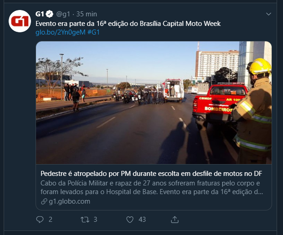Open the firefighters accident photo preview
283x235 pixels.
pyautogui.click(x=154, y=103)
